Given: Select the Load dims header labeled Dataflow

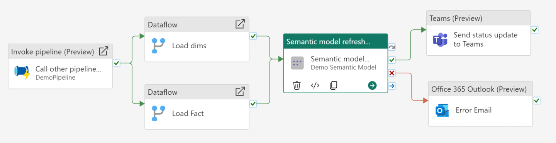Looking at the screenshot, I should point(197,24).
